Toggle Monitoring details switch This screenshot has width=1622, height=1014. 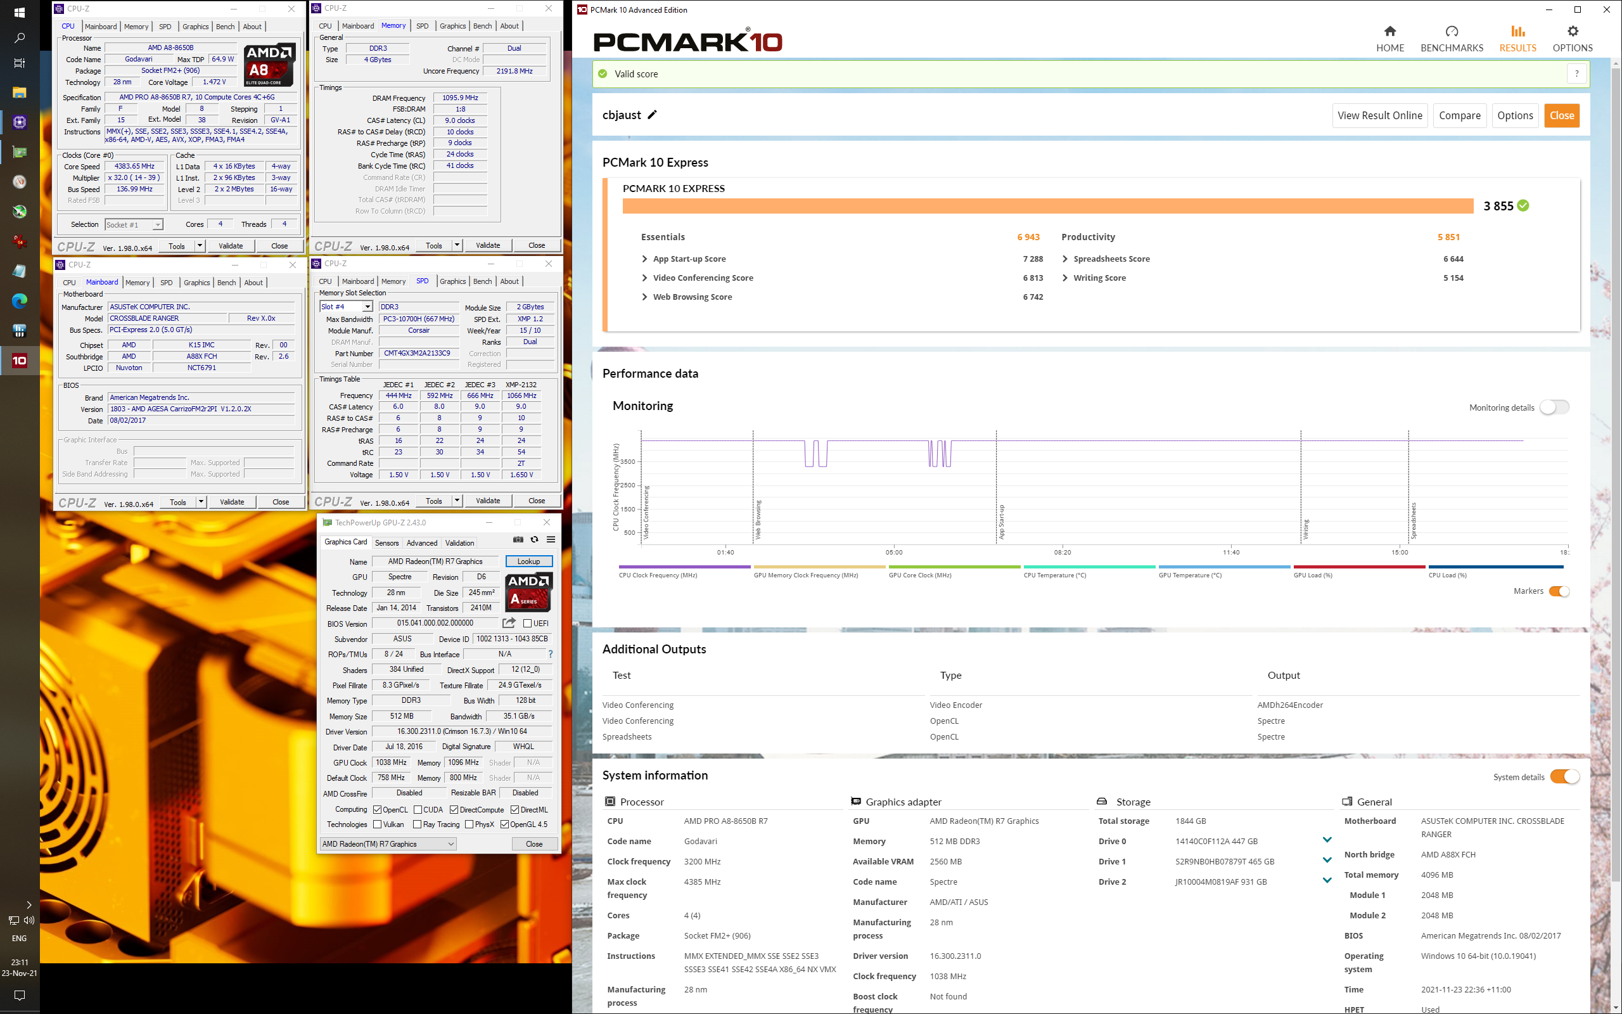(1554, 407)
